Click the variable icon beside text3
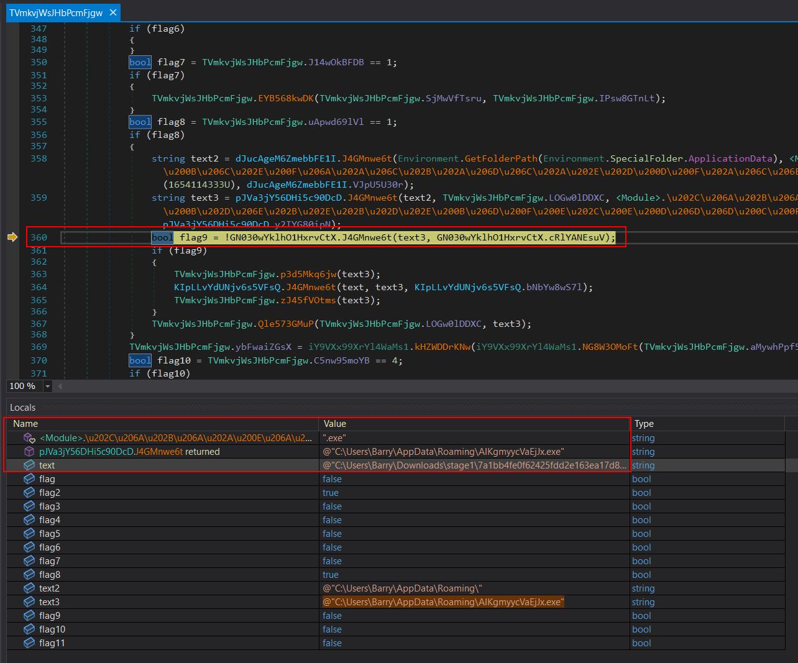 (29, 602)
